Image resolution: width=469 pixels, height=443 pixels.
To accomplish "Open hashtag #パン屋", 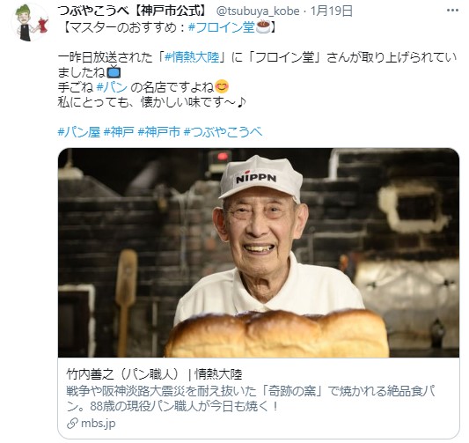I will [78, 132].
